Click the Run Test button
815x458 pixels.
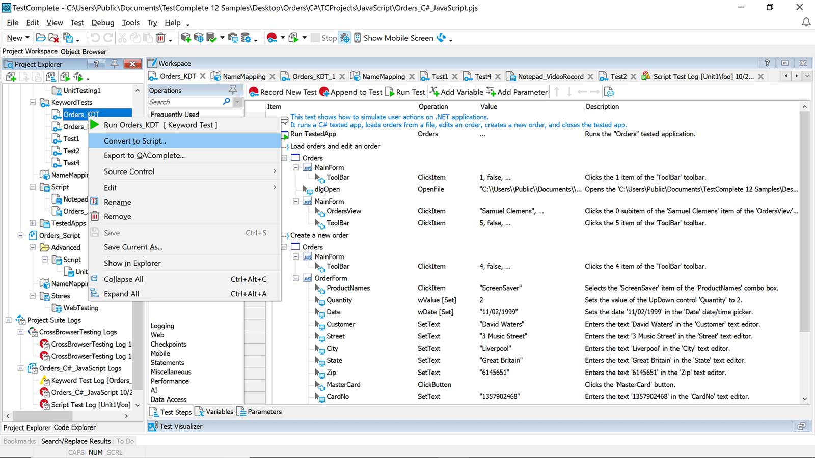[x=405, y=92]
